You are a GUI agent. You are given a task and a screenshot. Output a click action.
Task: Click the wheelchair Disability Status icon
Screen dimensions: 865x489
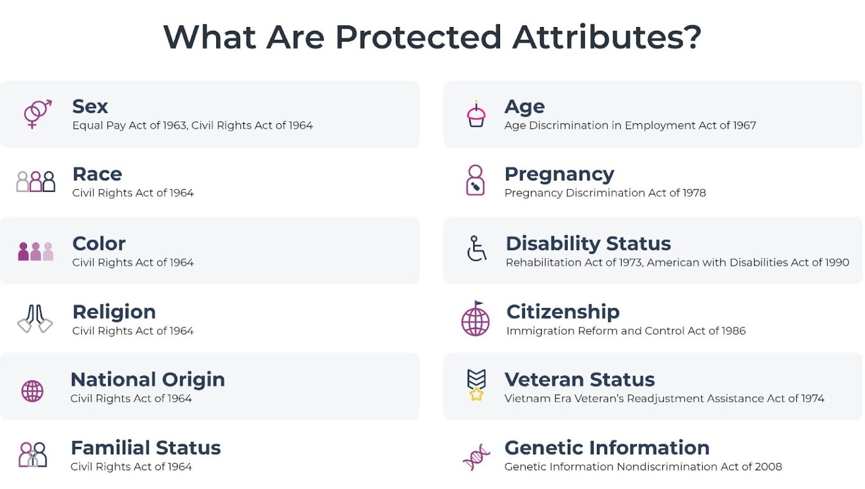pos(476,249)
